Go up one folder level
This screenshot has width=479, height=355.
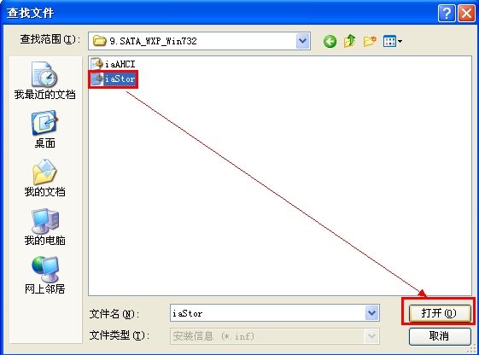tap(350, 41)
